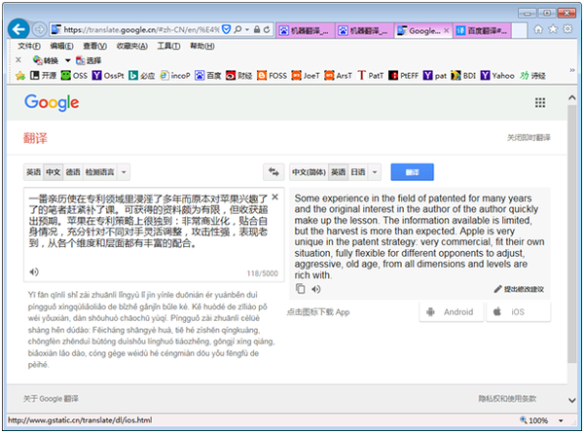Open the OSS bookmark

point(74,76)
